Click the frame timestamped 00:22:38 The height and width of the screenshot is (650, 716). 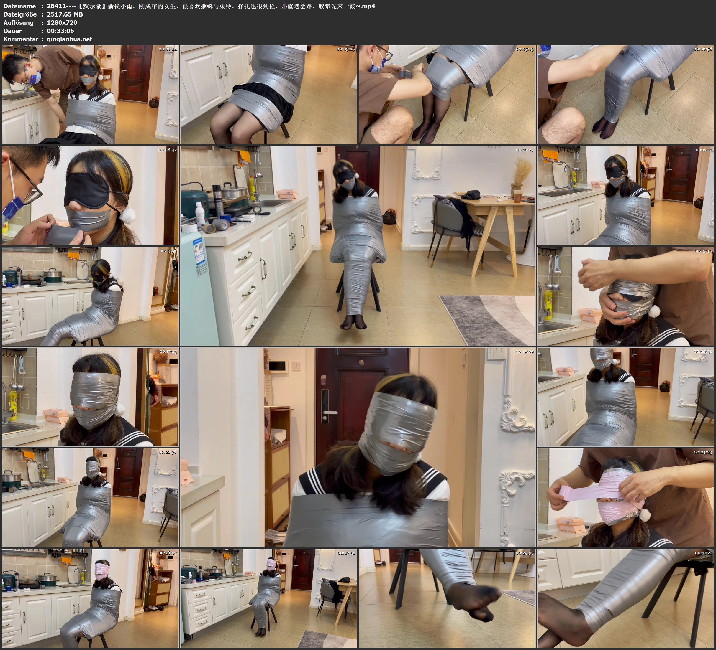pyautogui.click(x=90, y=497)
